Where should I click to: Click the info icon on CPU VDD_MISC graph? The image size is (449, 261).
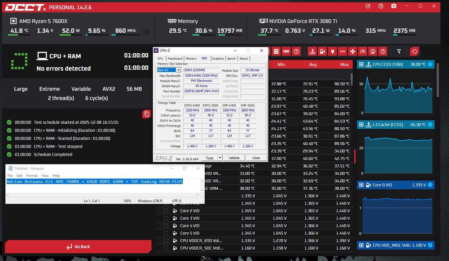pos(430,245)
